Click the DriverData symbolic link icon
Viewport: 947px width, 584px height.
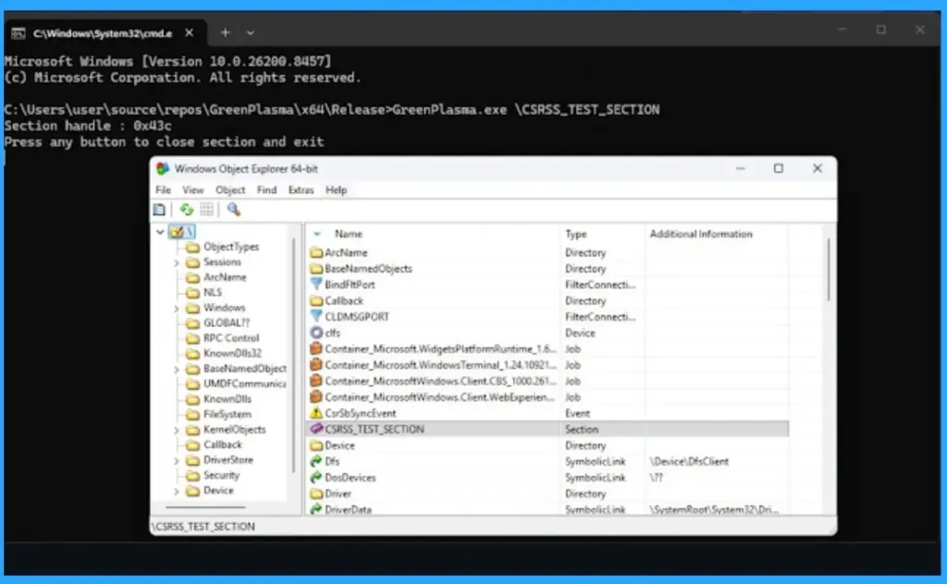coord(316,509)
